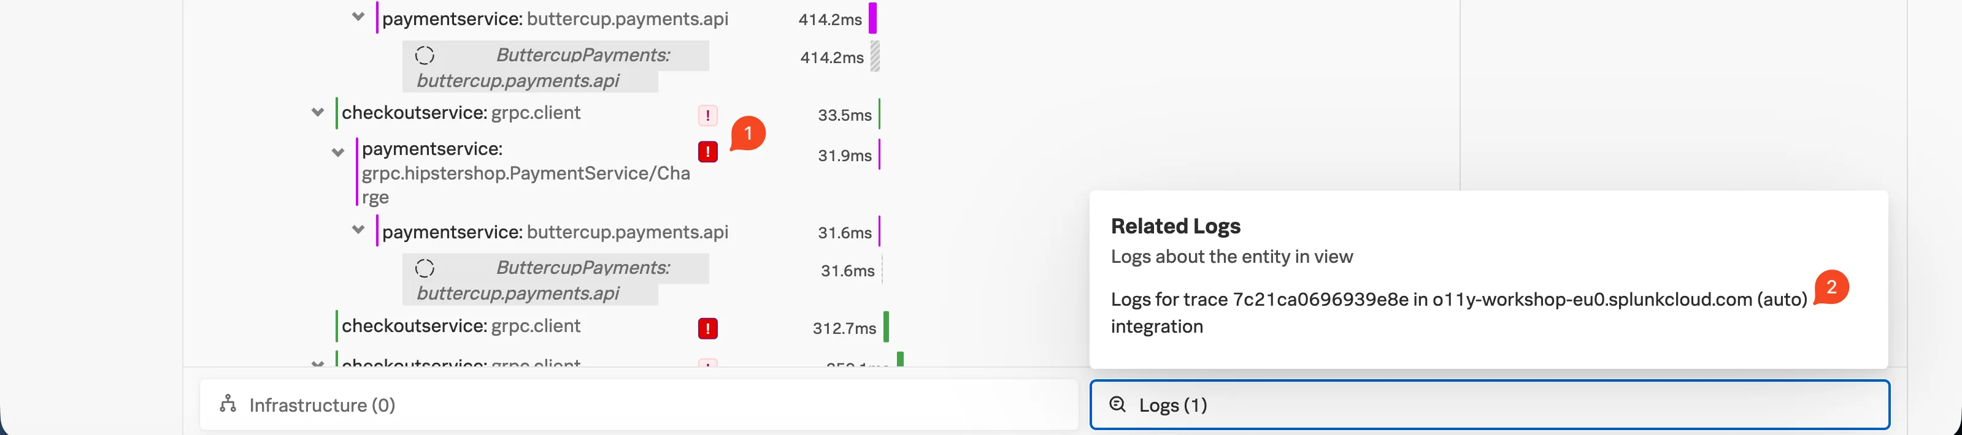Image resolution: width=1962 pixels, height=435 pixels.
Task: Click the magnifier icon in the Logs (1) tab
Action: [x=1117, y=404]
